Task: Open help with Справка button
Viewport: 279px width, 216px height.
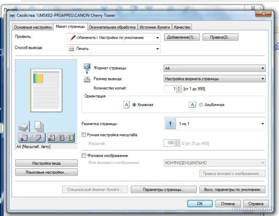Action: pos(256,203)
